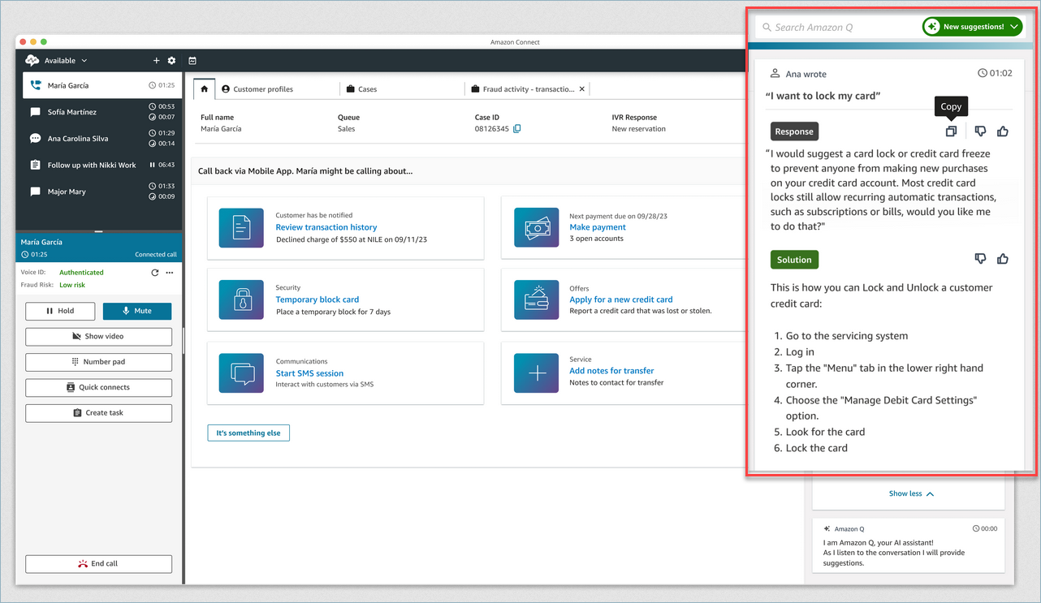Select Ana Carolina Silva chat contact
The image size is (1041, 603).
pyautogui.click(x=102, y=139)
